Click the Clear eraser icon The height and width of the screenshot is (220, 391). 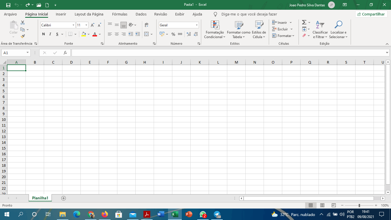(304, 36)
